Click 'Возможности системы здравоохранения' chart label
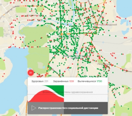The width and height of the screenshot is (132, 116). pyautogui.click(x=68, y=92)
